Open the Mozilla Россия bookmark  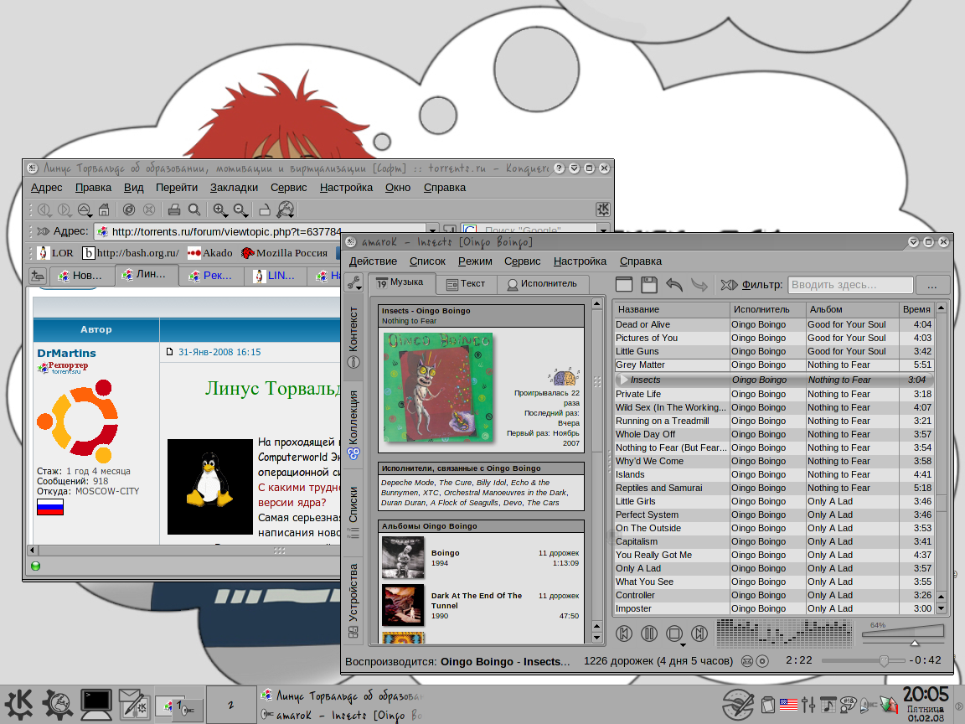click(284, 253)
